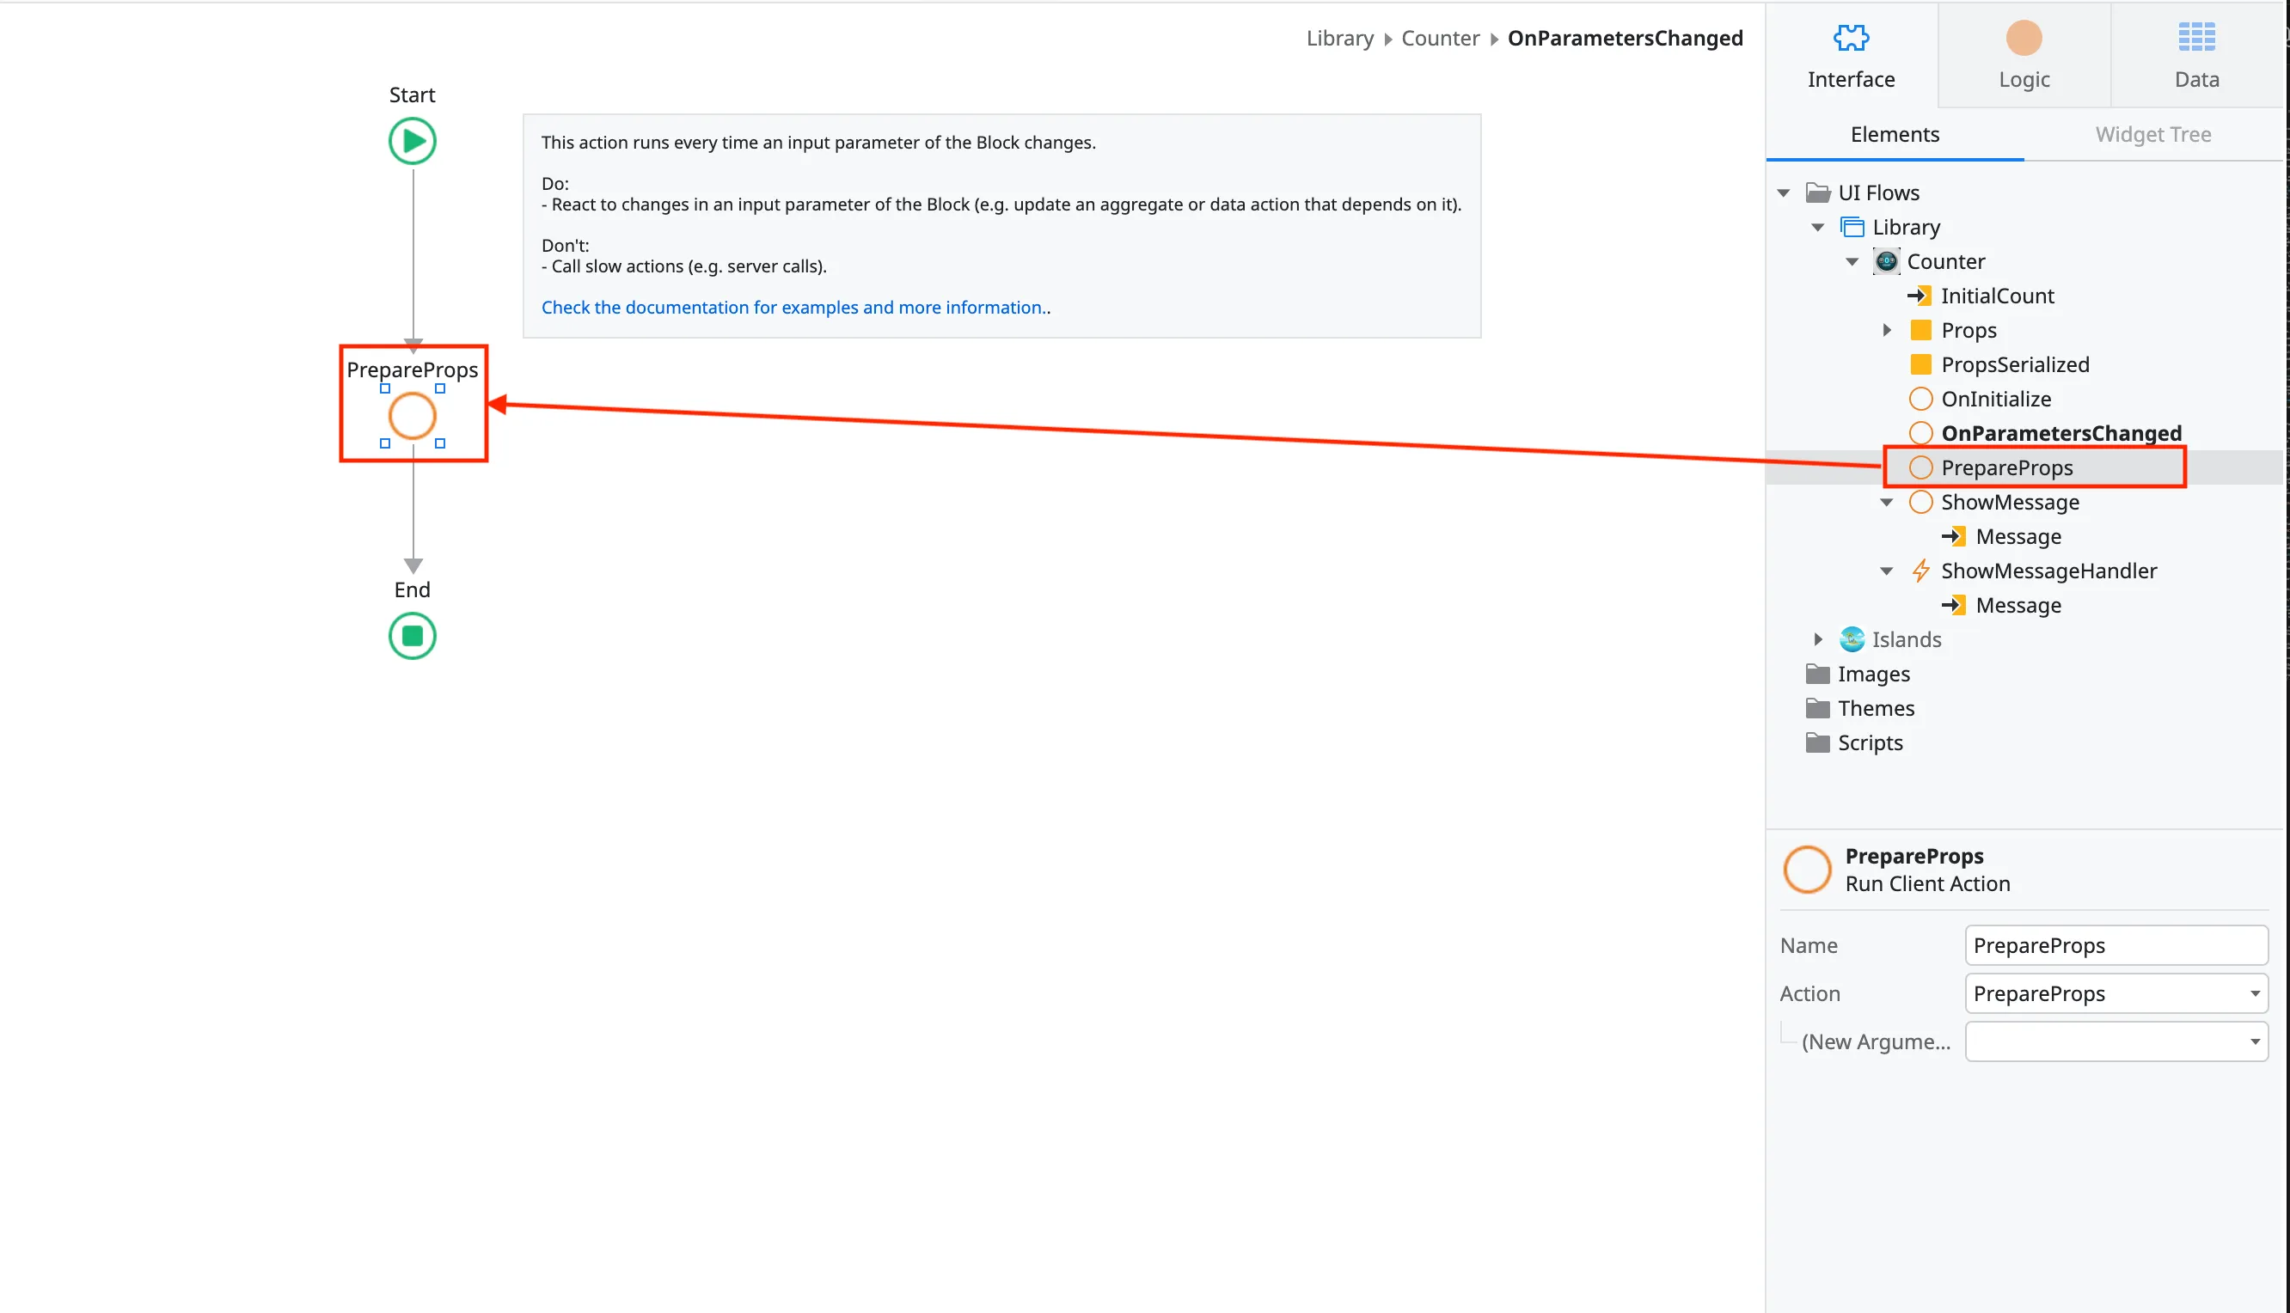Open the documentation link about examples
Image resolution: width=2290 pixels, height=1313 pixels.
(792, 307)
